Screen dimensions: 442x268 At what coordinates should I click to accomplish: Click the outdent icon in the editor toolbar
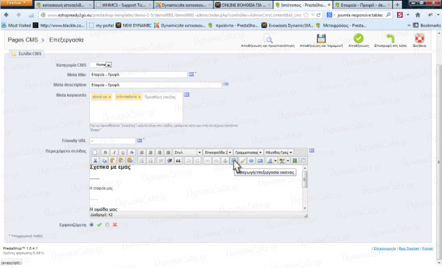[160, 161]
